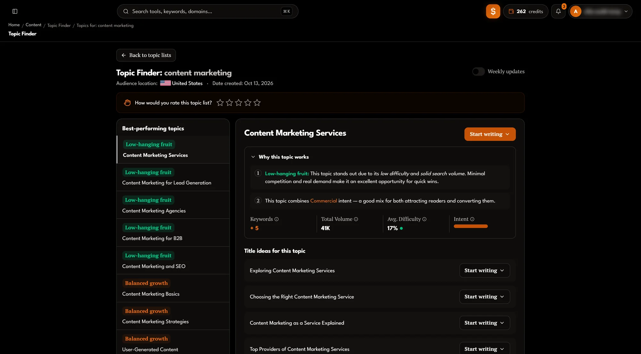Click the third rating star
The image size is (641, 354).
238,103
